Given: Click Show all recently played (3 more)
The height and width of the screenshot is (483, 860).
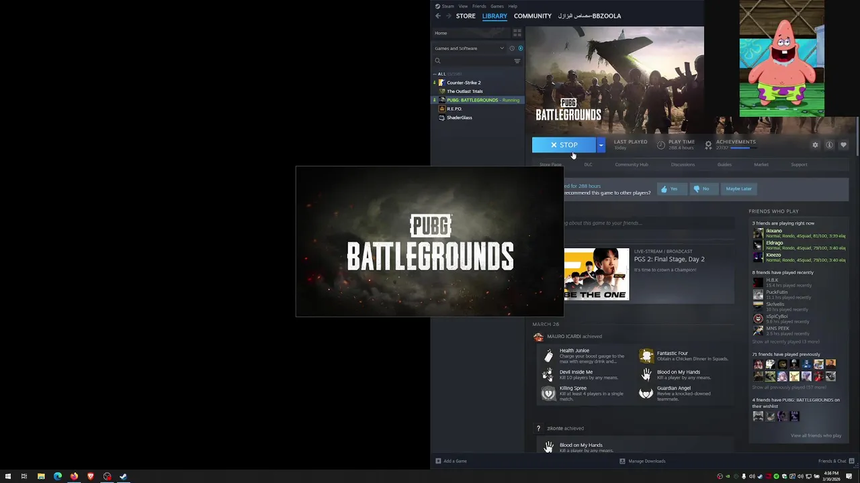Looking at the screenshot, I should (785, 342).
